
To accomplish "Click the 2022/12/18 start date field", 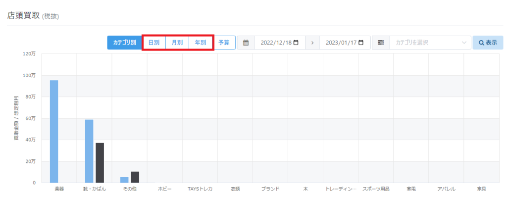I will tap(280, 43).
